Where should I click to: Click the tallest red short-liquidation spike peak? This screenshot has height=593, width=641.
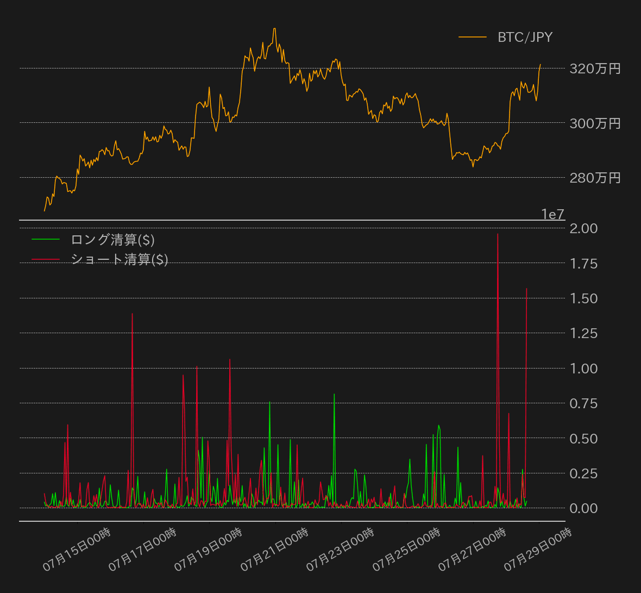coord(498,234)
